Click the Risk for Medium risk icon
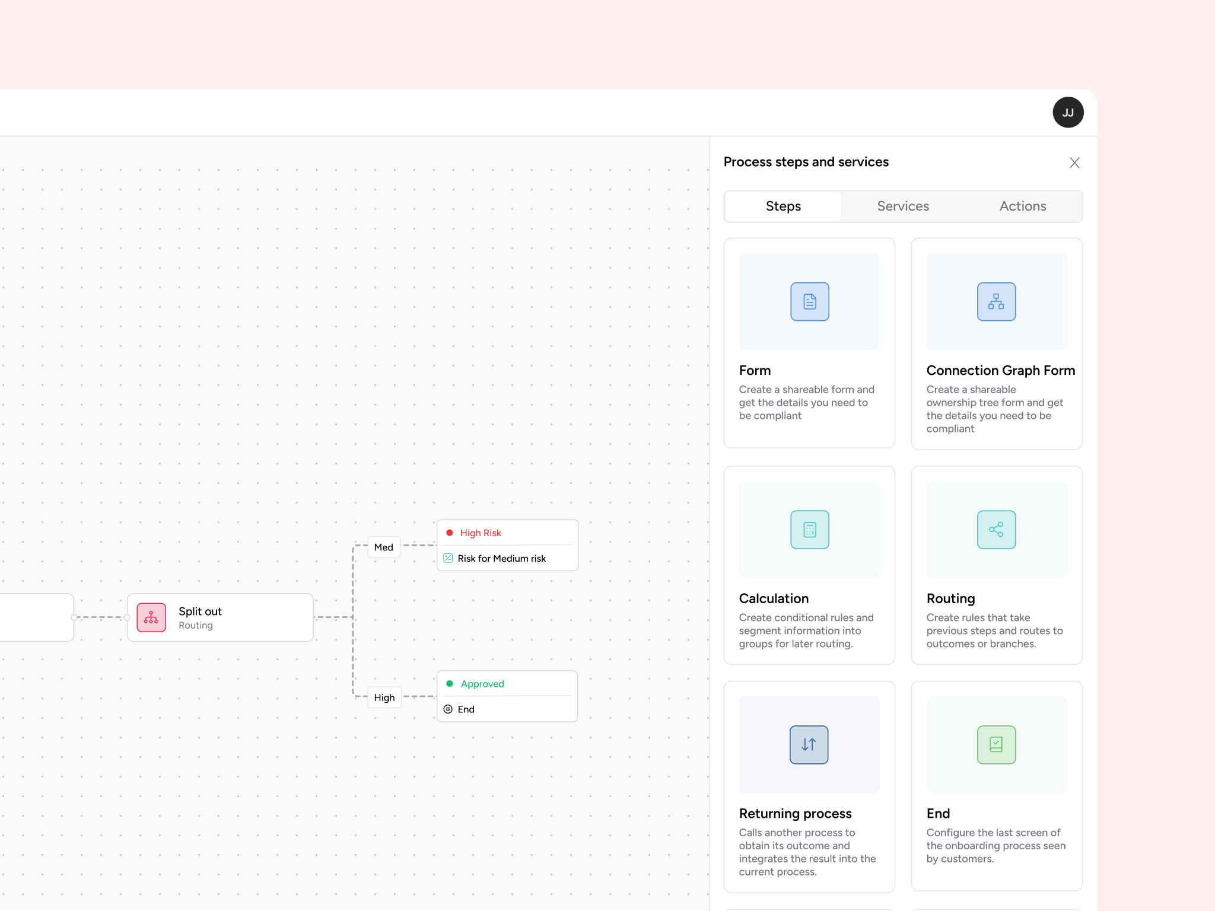1215x911 pixels. point(448,558)
